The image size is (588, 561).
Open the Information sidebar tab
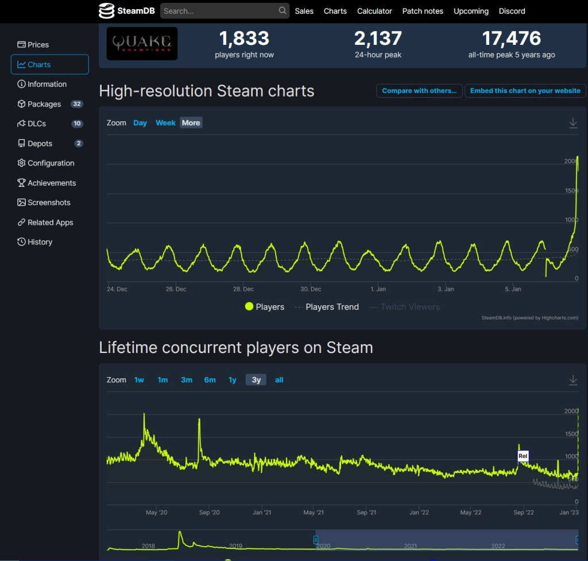click(x=50, y=84)
